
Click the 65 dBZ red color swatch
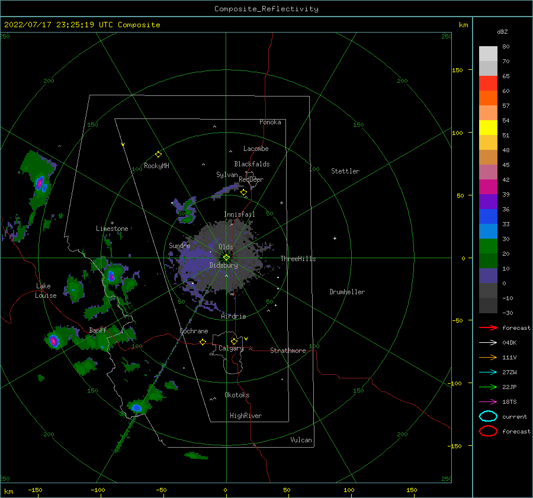tap(488, 83)
